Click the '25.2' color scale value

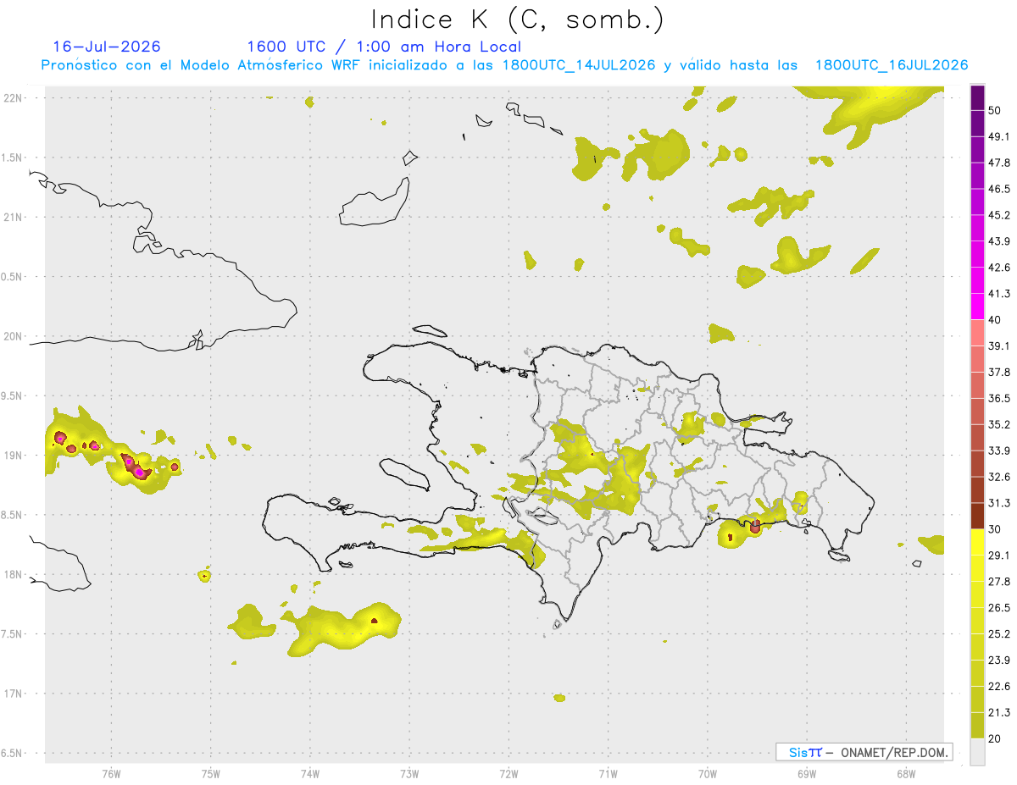pos(999,634)
